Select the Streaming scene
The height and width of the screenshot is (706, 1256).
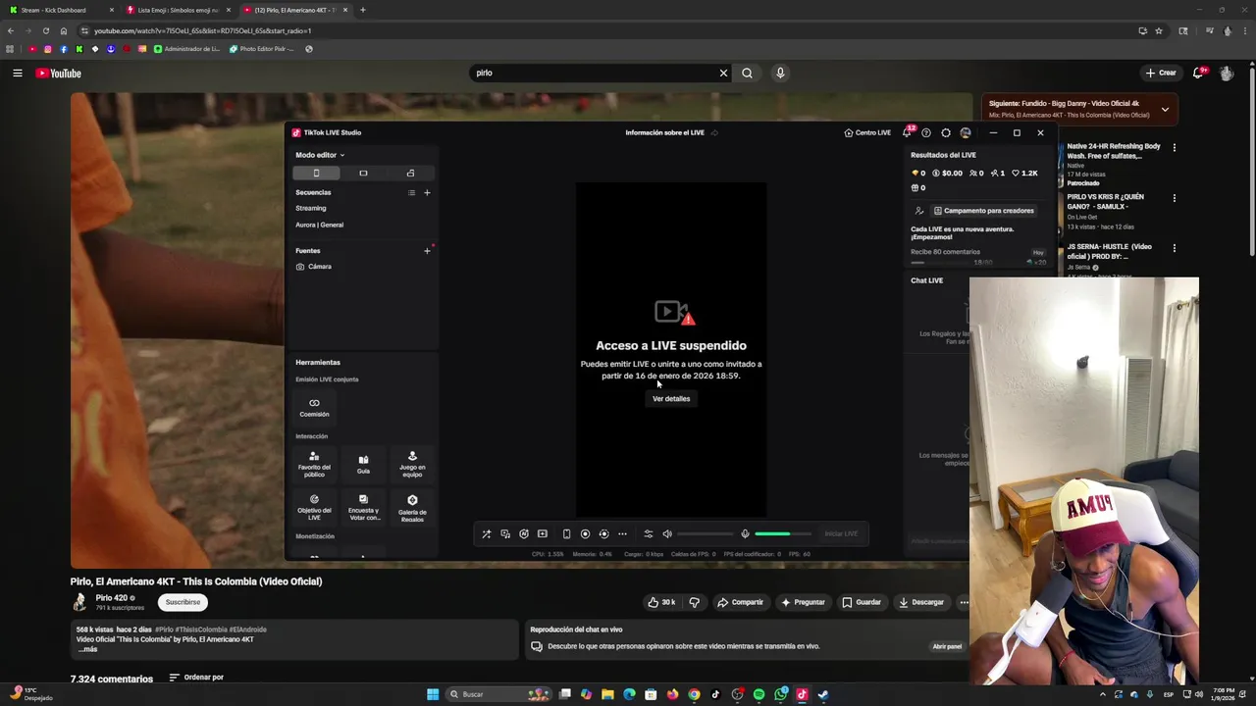tap(311, 208)
